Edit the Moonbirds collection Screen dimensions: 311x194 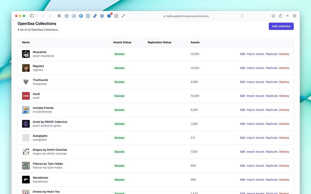click(243, 54)
